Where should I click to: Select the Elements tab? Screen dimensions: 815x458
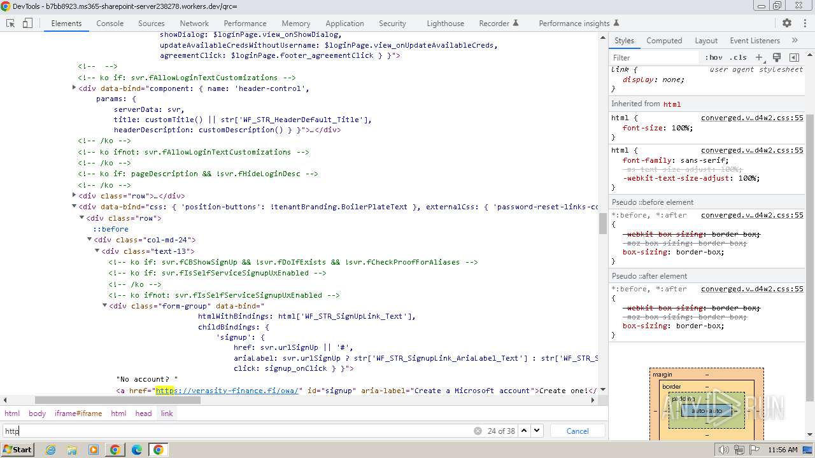(66, 23)
